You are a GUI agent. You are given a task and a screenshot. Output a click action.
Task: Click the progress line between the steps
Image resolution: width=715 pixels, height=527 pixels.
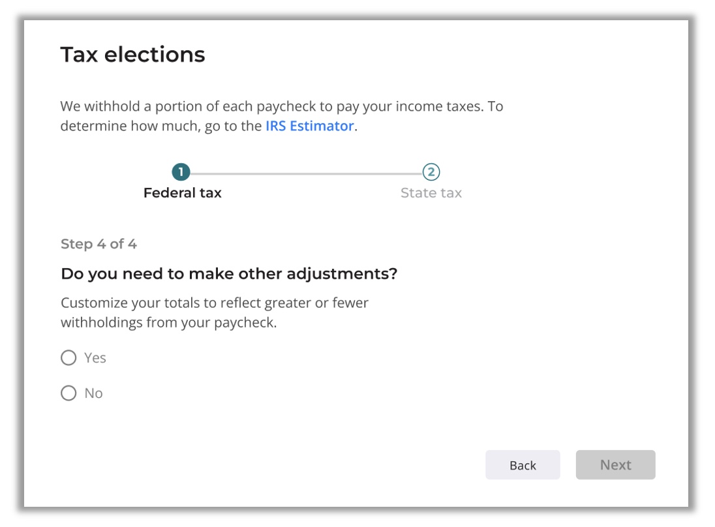click(305, 173)
